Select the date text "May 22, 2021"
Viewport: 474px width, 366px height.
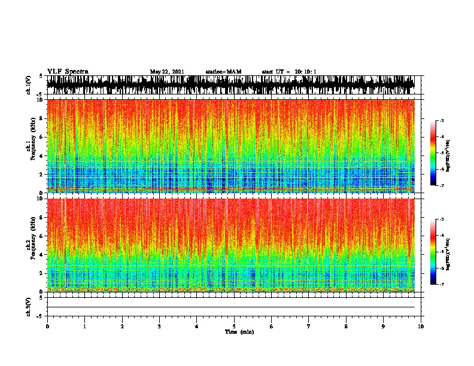(x=167, y=72)
